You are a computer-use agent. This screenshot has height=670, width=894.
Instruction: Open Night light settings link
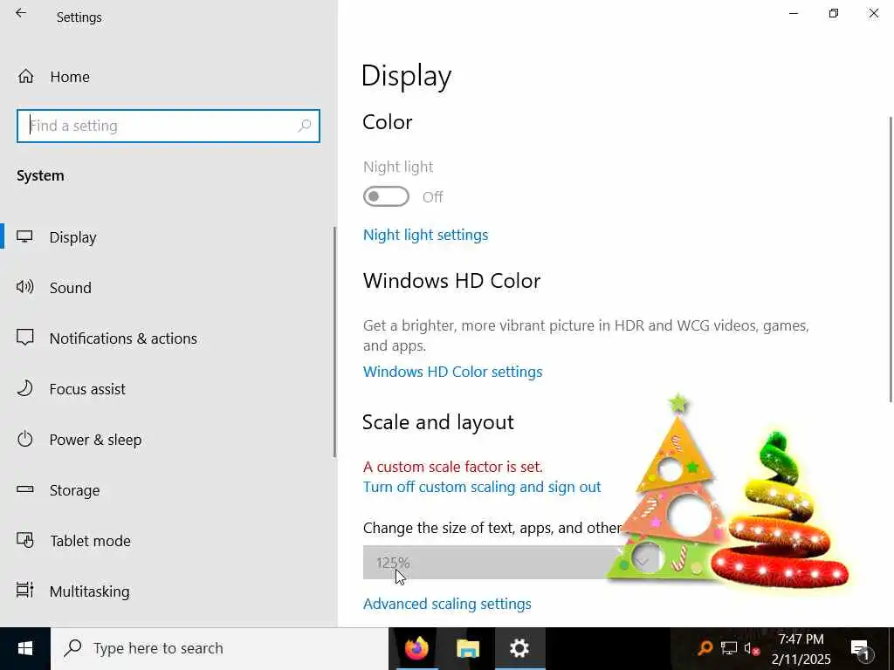(425, 235)
